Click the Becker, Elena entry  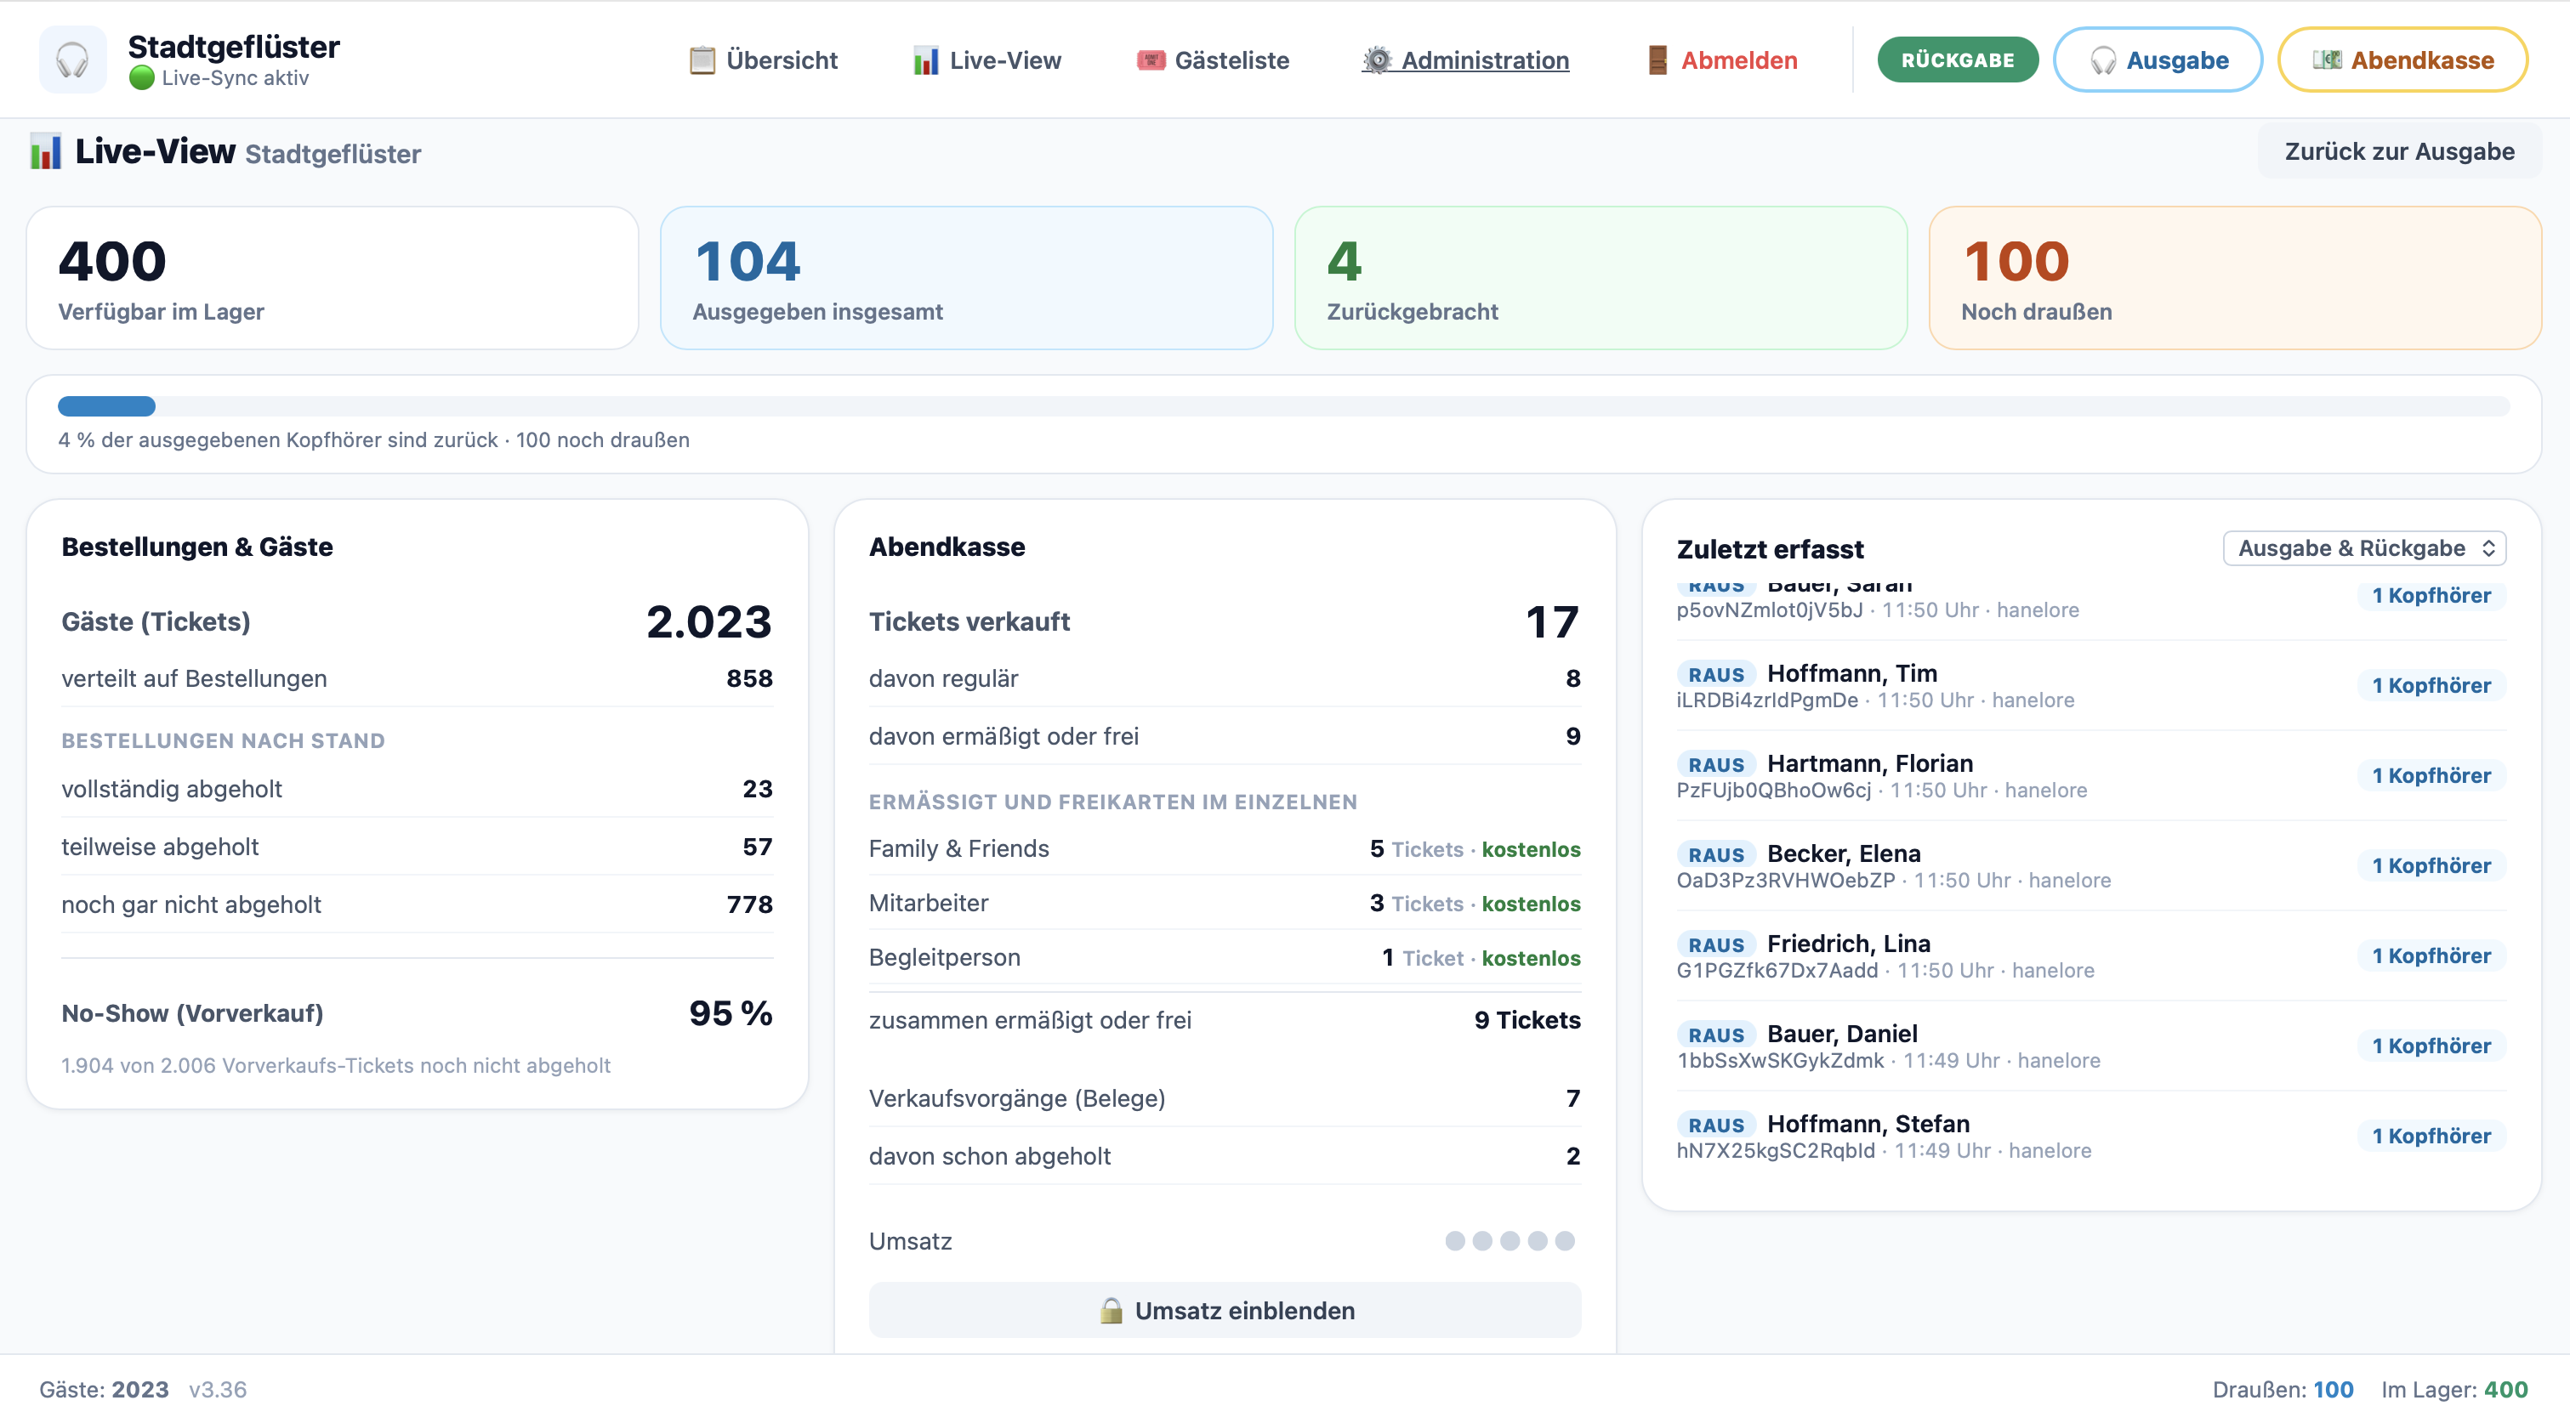tap(2091, 865)
